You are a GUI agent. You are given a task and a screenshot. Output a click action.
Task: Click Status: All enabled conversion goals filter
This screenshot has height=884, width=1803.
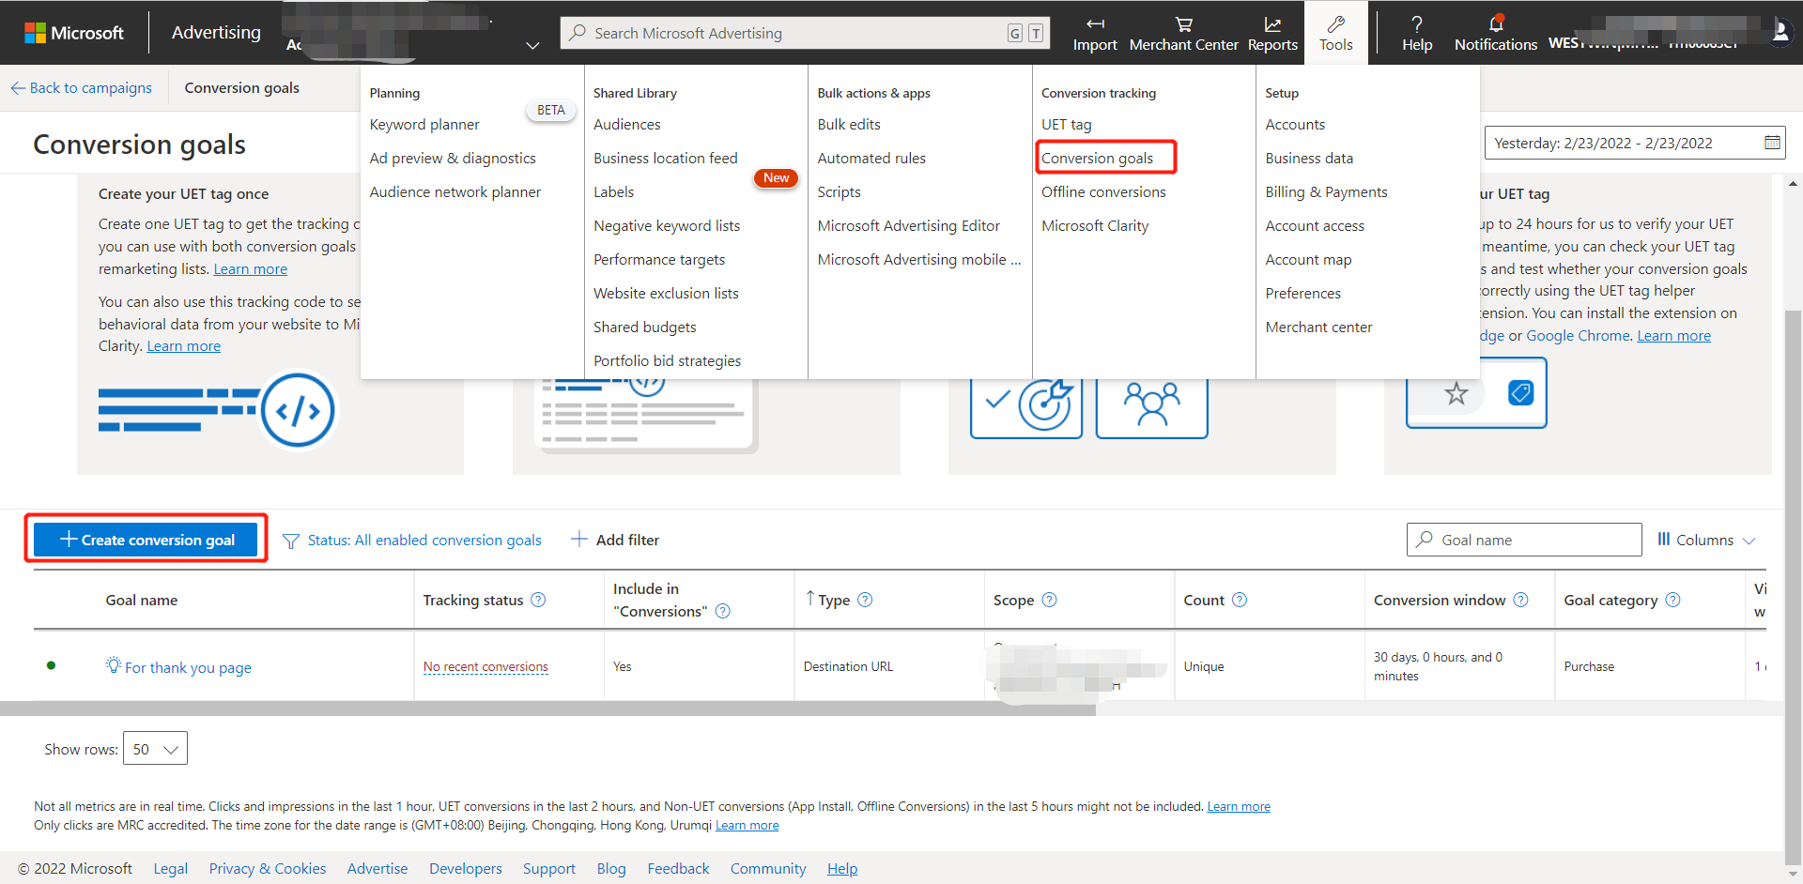[x=424, y=540]
